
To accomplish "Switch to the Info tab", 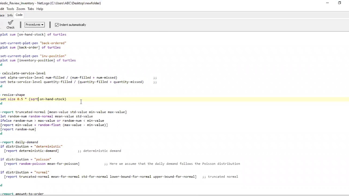I will coord(10,15).
